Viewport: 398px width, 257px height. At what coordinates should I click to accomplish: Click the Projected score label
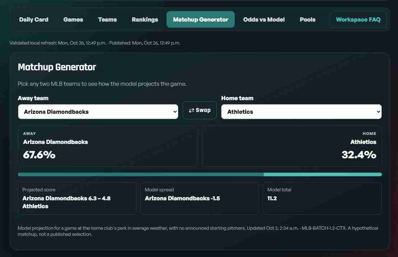(39, 190)
